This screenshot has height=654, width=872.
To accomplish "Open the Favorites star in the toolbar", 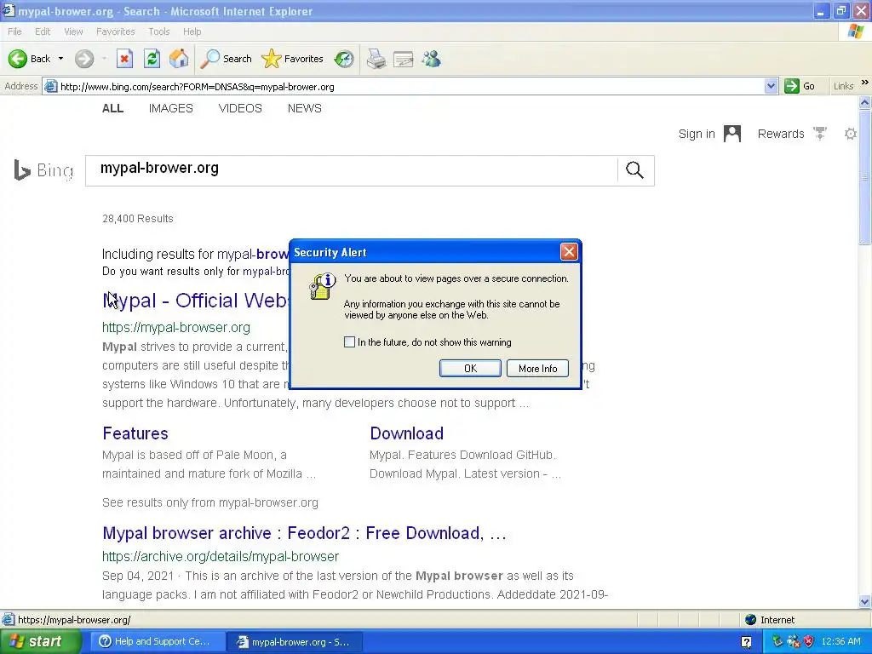I will pyautogui.click(x=293, y=59).
